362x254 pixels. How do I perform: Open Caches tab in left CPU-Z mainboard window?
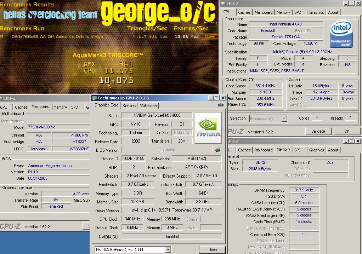21,107
